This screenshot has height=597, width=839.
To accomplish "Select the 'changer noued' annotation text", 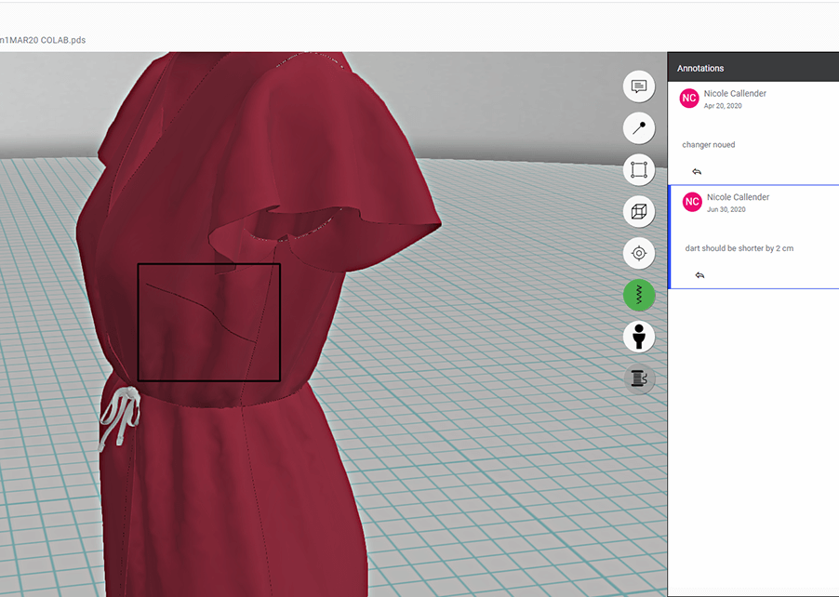I will 708,145.
